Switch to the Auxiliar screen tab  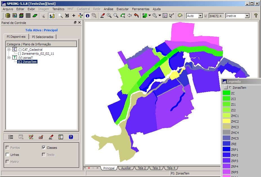pyautogui.click(x=126, y=168)
